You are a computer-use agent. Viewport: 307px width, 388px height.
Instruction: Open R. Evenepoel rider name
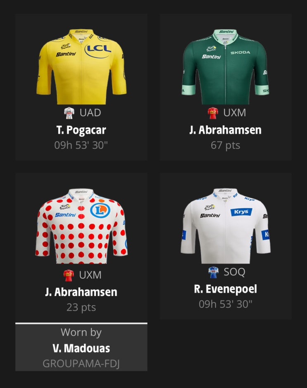[x=225, y=289]
